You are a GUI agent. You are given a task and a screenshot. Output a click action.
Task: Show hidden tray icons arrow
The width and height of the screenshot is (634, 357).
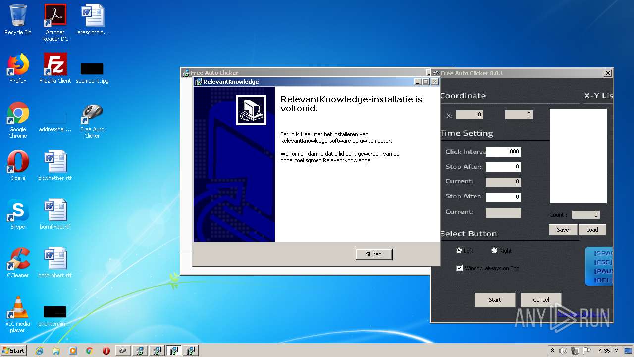click(x=552, y=351)
